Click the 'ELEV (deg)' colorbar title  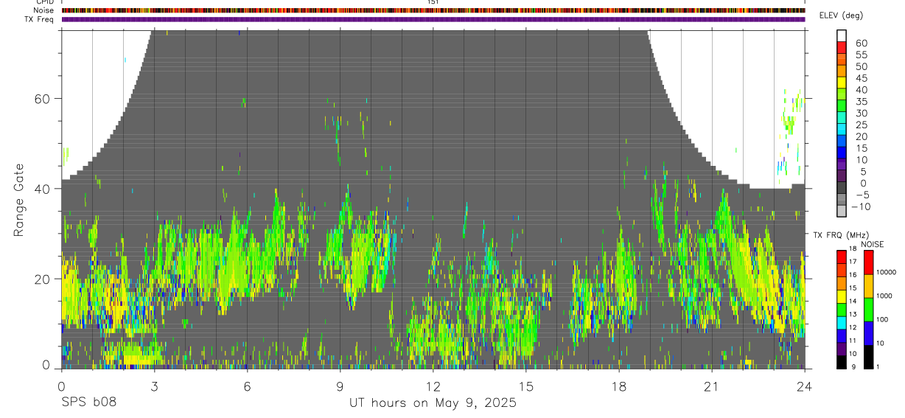coord(841,15)
